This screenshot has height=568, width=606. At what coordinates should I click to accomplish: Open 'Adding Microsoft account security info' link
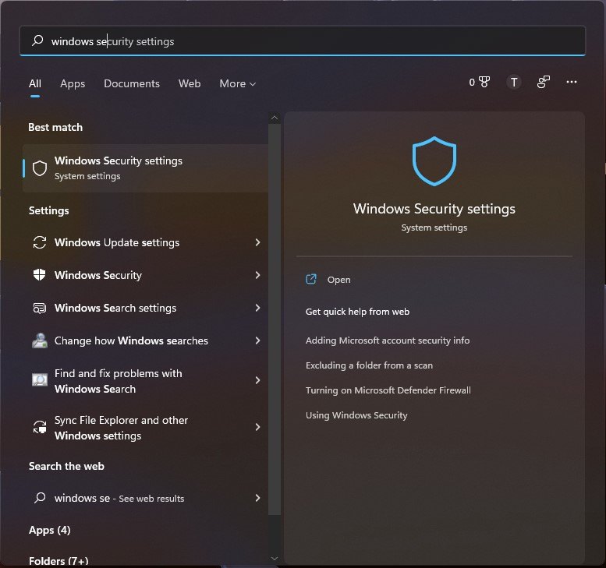click(388, 340)
